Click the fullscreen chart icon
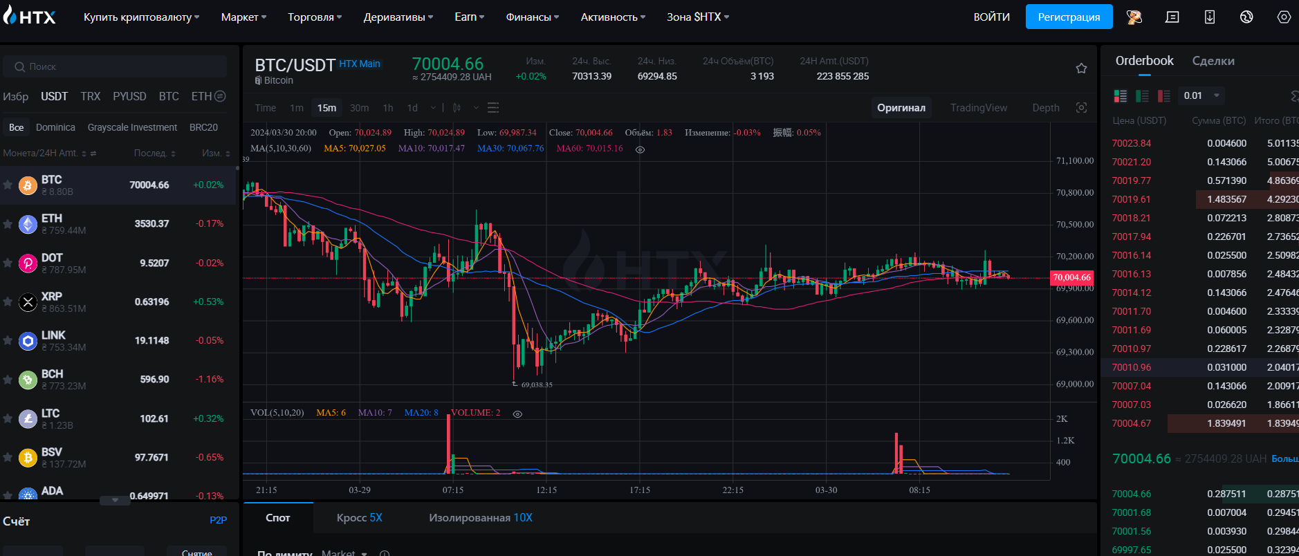Screen dimensions: 1299x556 click(1081, 108)
